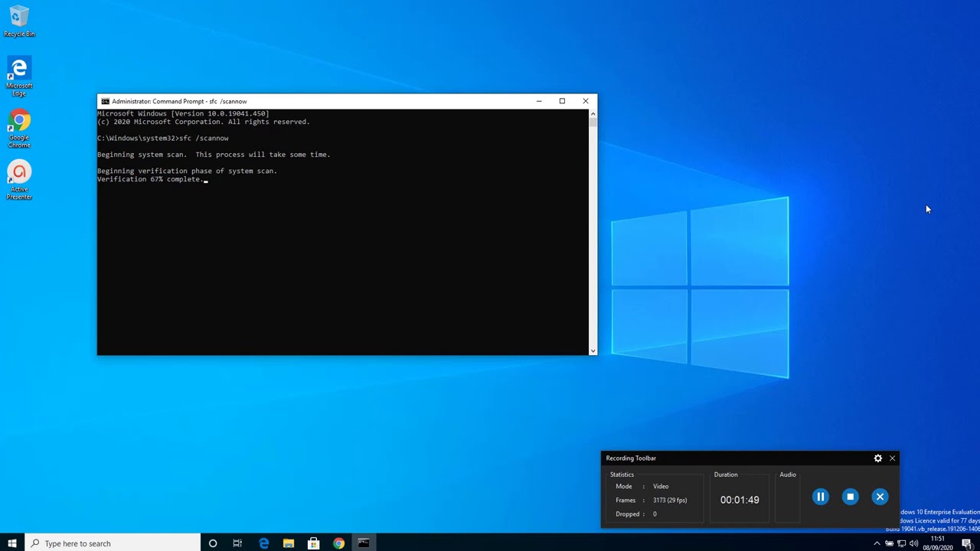This screenshot has width=980, height=551.
Task: Click the 'sfc /scannow' command text
Action: coord(204,139)
